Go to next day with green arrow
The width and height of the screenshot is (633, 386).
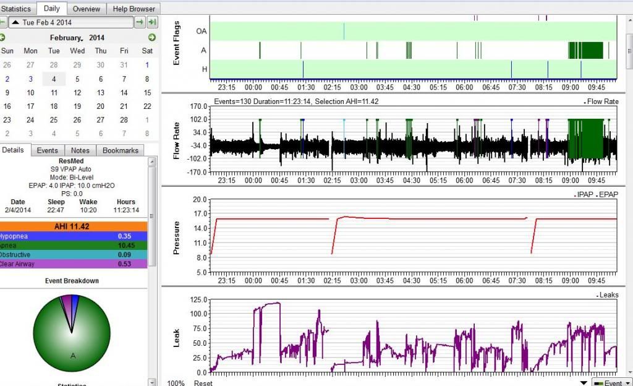[x=140, y=22]
